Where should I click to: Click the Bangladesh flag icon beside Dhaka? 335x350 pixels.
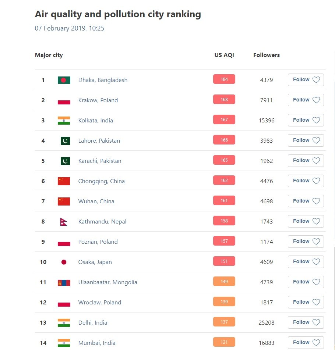coord(64,80)
